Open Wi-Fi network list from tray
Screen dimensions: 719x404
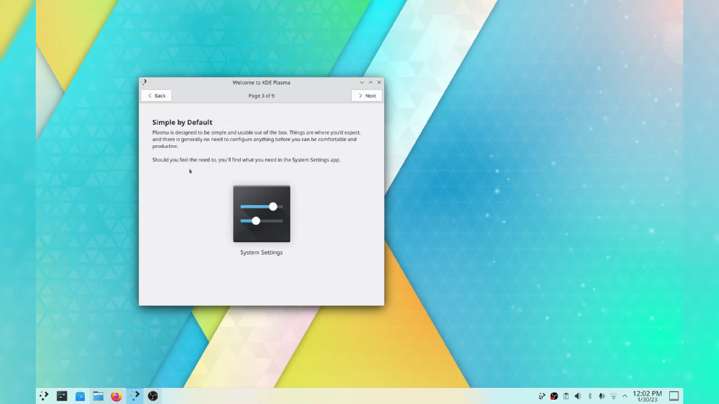coord(614,396)
